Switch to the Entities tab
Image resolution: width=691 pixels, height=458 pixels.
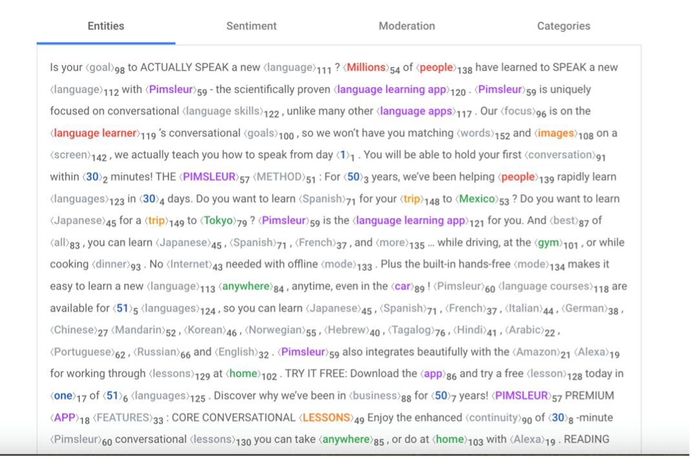click(106, 26)
